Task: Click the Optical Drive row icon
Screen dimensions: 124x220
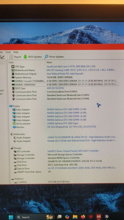Action: [15, 168]
